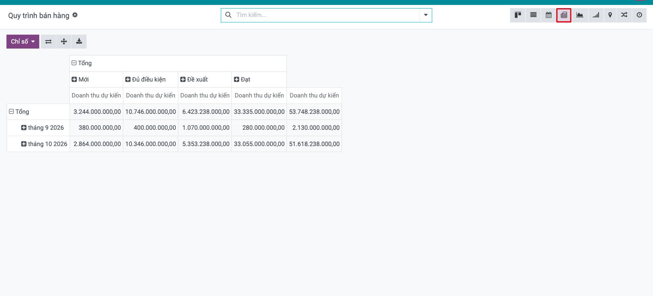Screen dimensions: 653x296
Task: Select the cell 3.244.000.000,00
Action: coord(96,112)
